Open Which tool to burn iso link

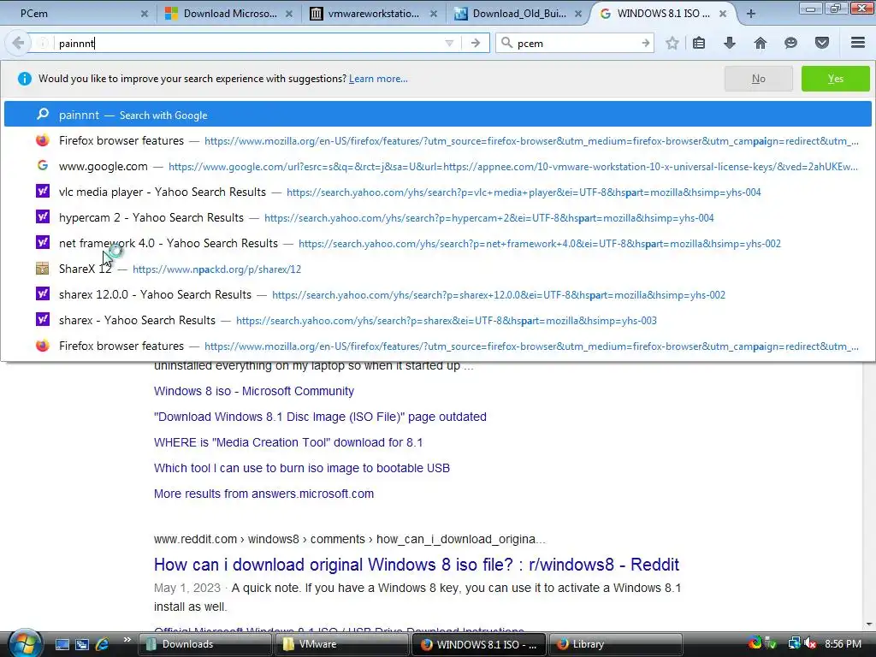click(x=302, y=468)
